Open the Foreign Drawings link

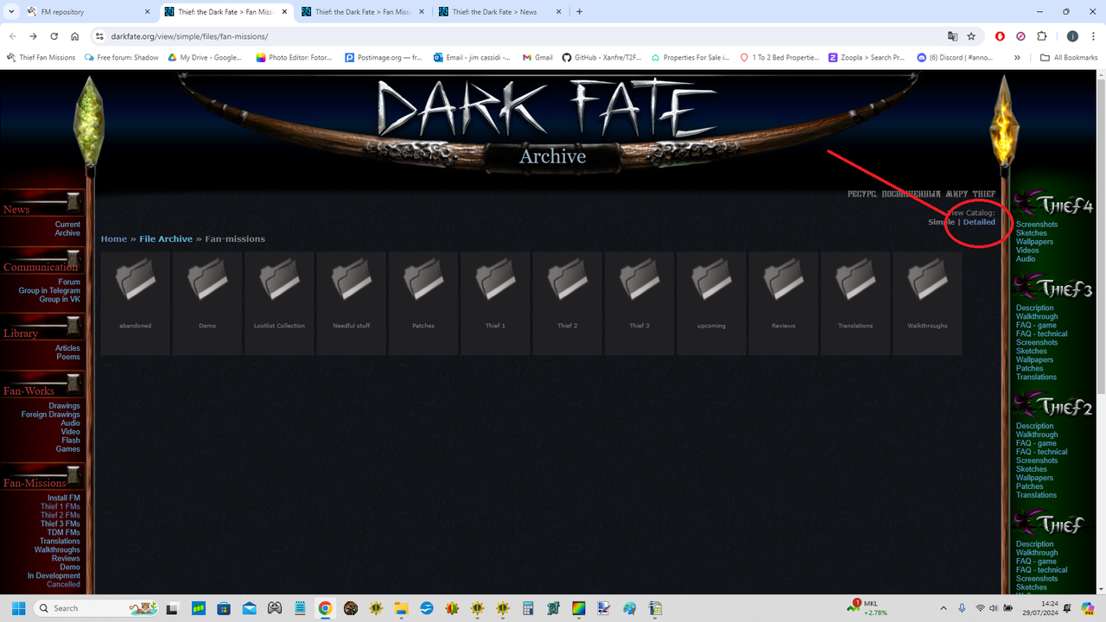click(51, 415)
